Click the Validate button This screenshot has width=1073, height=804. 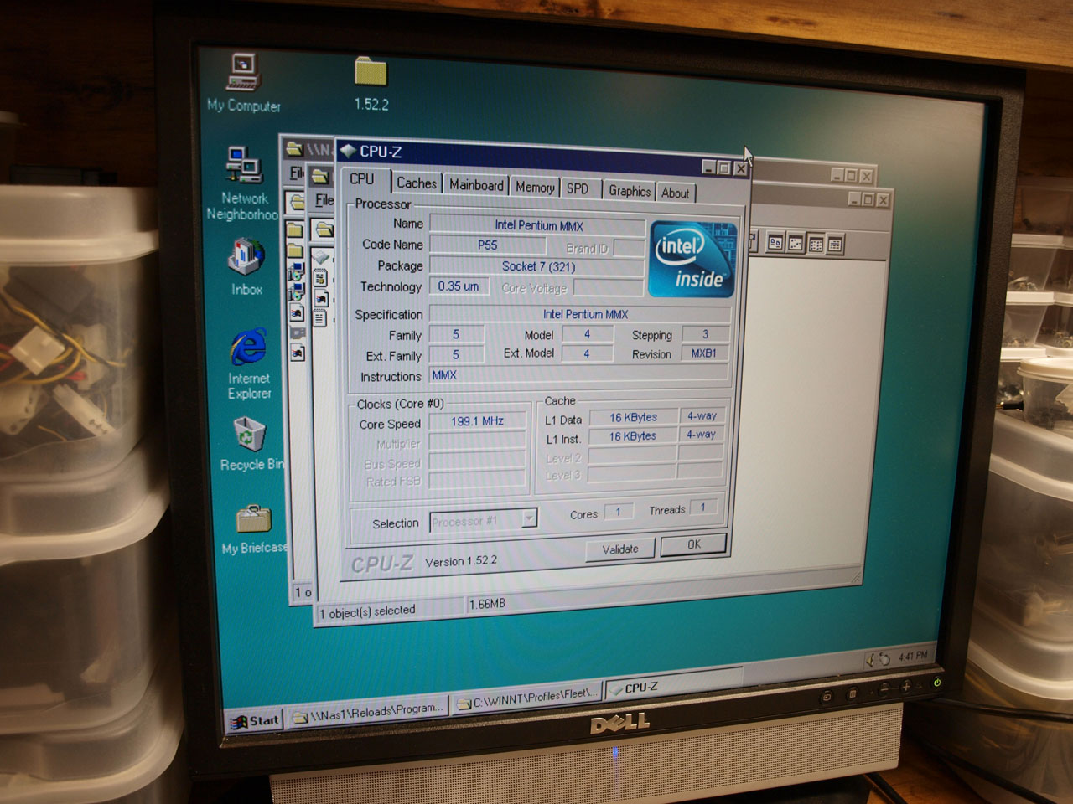[x=620, y=549]
